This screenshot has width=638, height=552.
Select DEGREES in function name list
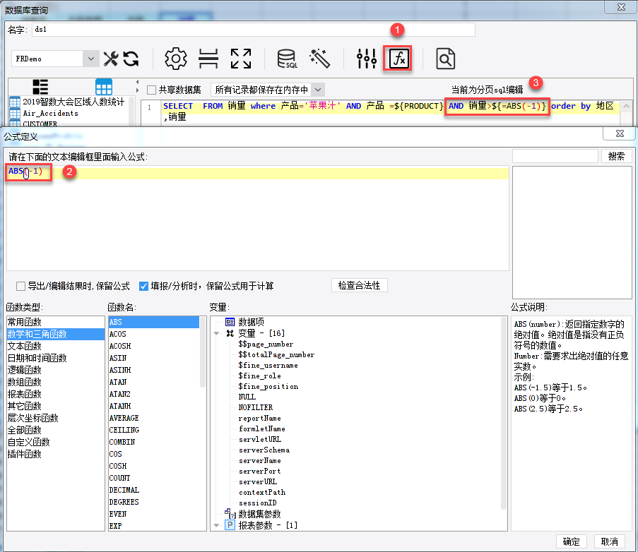coord(154,502)
